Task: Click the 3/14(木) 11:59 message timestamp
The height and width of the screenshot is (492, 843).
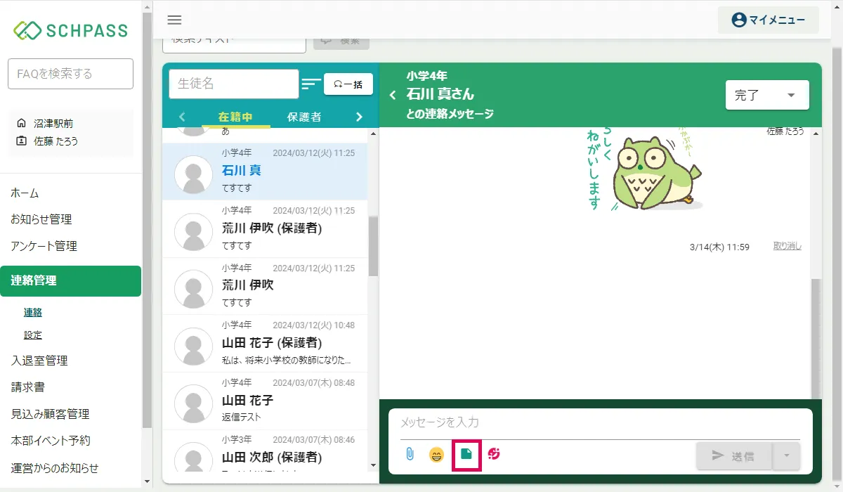Action: tap(720, 247)
